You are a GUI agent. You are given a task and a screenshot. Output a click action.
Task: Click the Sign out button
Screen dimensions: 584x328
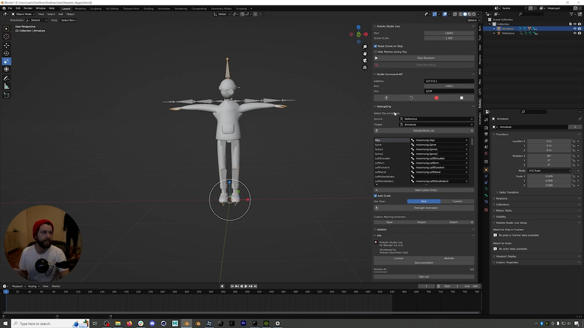[x=424, y=277]
